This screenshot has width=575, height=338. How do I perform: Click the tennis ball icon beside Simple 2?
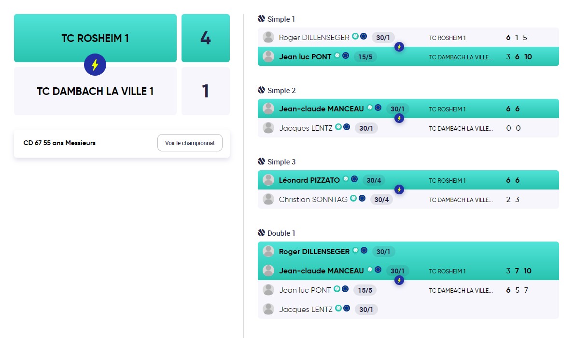pos(261,90)
